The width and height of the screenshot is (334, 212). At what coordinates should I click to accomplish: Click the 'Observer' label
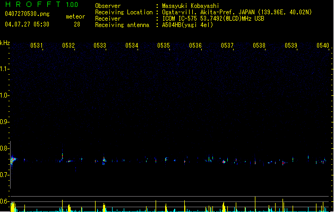point(108,6)
